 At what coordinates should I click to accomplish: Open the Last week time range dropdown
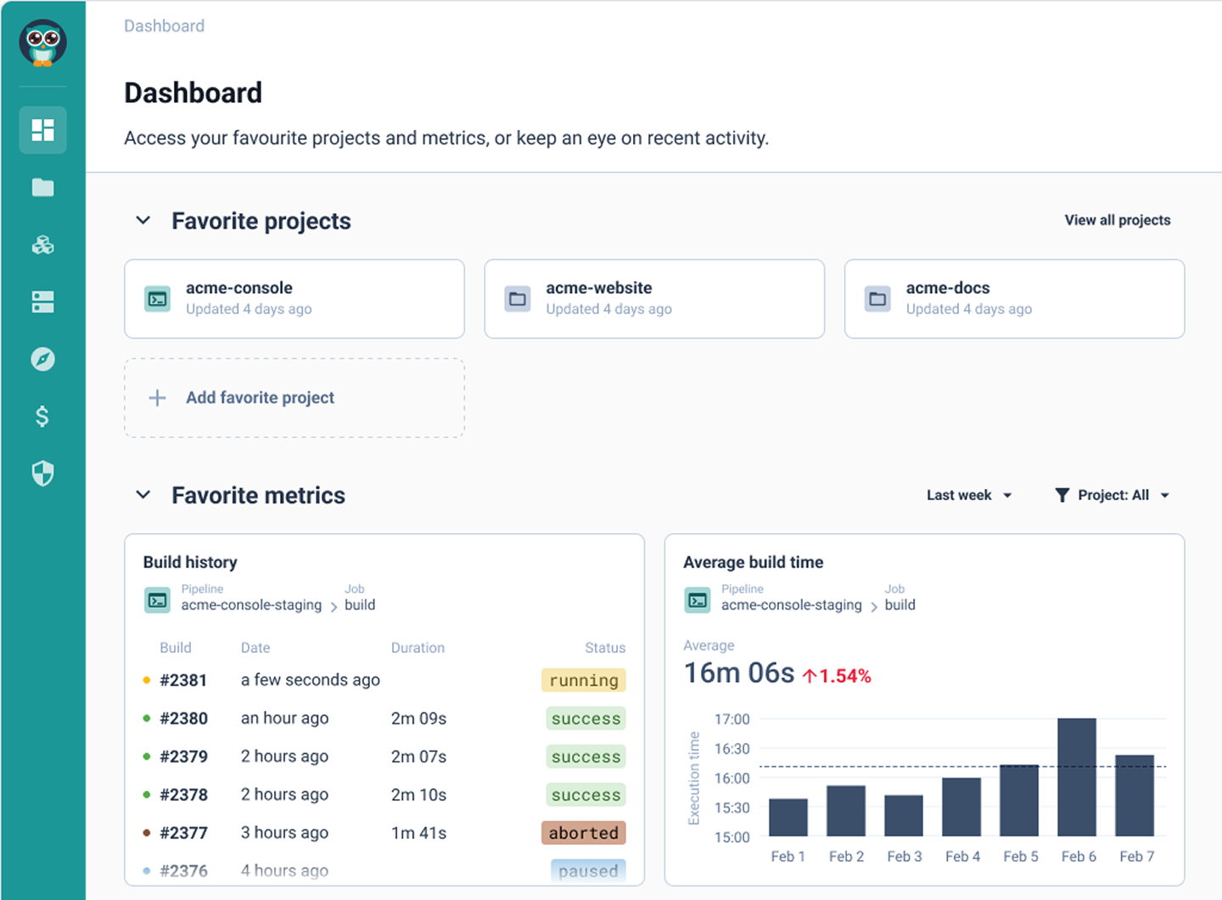click(969, 495)
